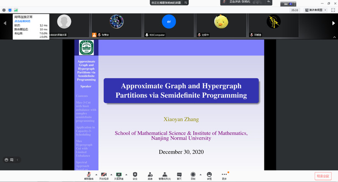Go to Application in Capacity-3-Scheduling sidebar section
Screen dimensions: 338x182
(85, 131)
